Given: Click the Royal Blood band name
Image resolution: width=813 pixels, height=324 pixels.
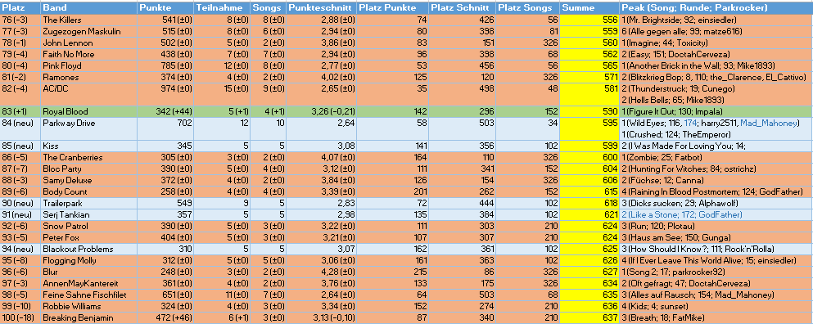Looking at the screenshot, I should point(65,111).
